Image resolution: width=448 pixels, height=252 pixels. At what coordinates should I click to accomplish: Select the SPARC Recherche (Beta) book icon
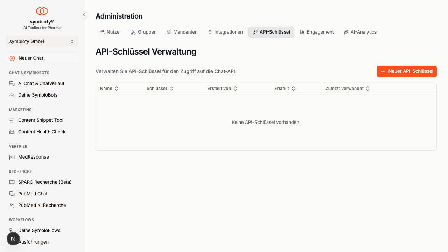[12, 182]
